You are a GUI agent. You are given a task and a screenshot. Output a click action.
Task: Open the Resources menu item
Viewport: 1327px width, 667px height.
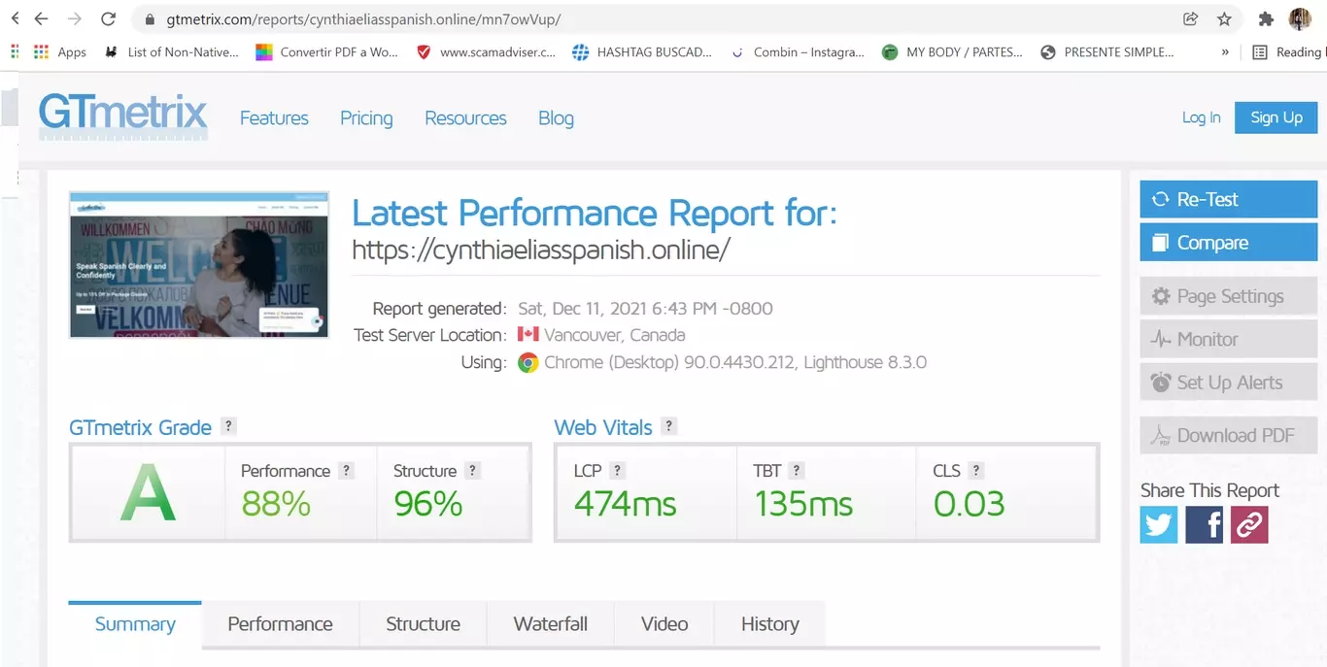(465, 118)
